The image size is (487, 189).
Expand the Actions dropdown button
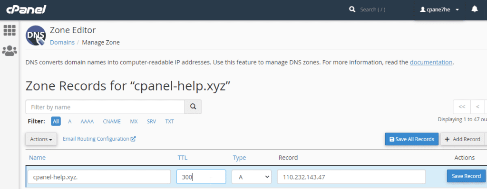[41, 139]
